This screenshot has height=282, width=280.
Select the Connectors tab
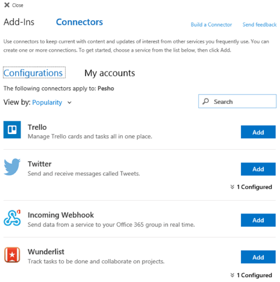coord(79,22)
